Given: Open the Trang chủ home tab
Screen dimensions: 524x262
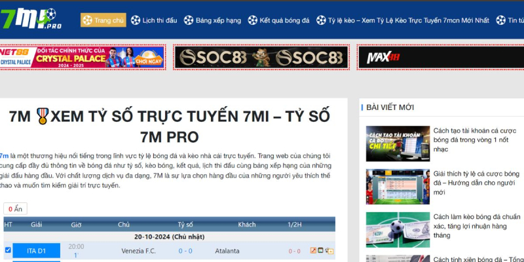Looking at the screenshot, I should [103, 20].
